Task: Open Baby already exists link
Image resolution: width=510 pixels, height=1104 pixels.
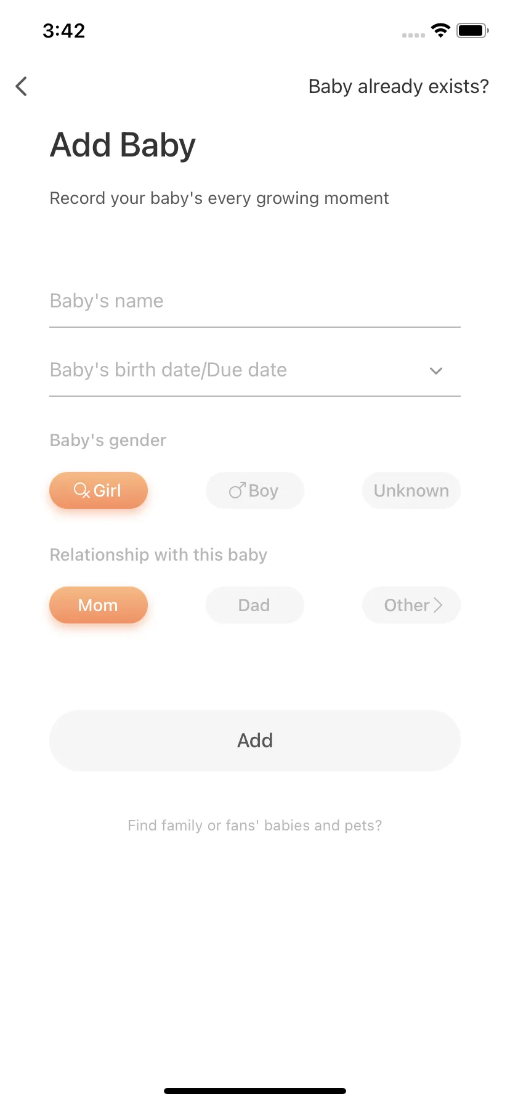Action: click(399, 86)
